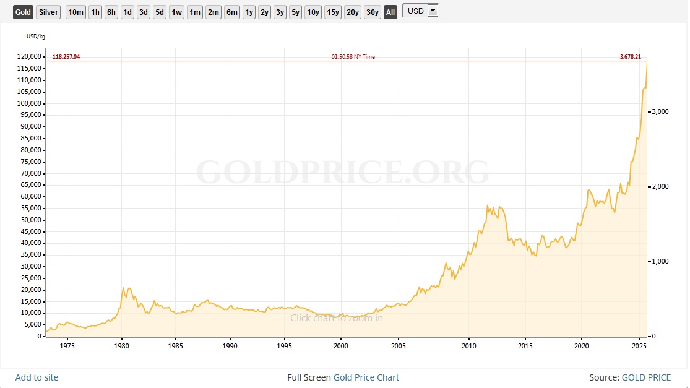This screenshot has width=690, height=388.
Task: Show the 5d price range
Action: tap(160, 12)
